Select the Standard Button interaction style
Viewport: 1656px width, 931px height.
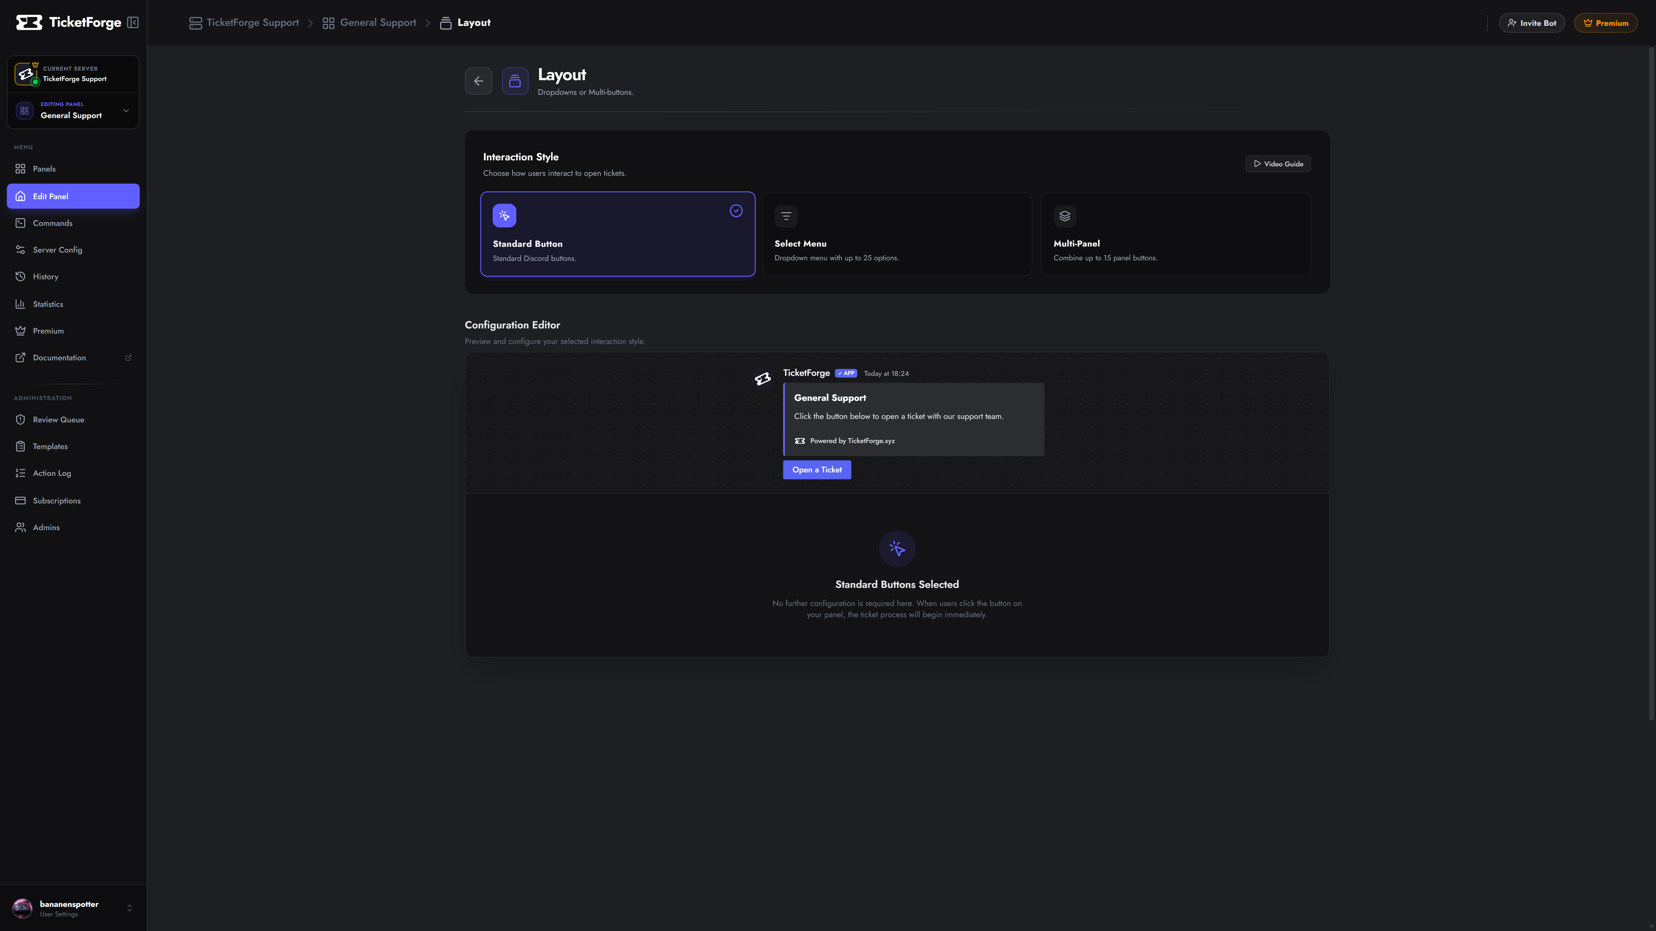[x=618, y=234]
